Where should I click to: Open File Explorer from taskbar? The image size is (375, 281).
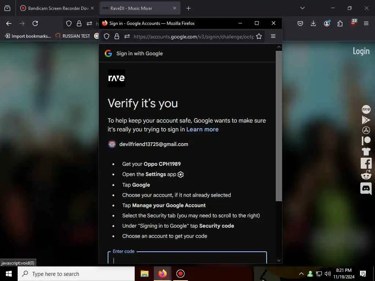tap(144, 274)
